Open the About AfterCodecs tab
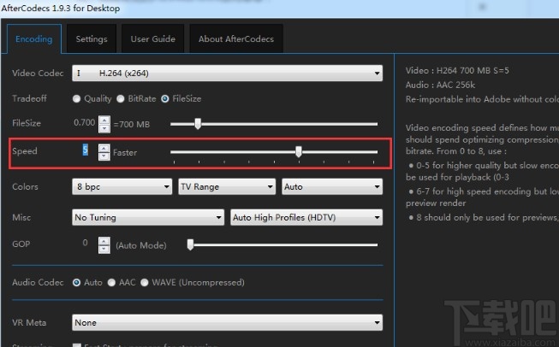559x347 pixels. point(236,38)
